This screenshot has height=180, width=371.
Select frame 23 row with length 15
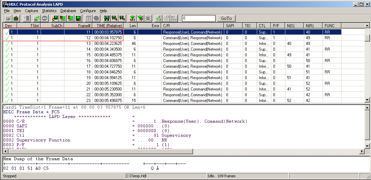tap(172, 101)
